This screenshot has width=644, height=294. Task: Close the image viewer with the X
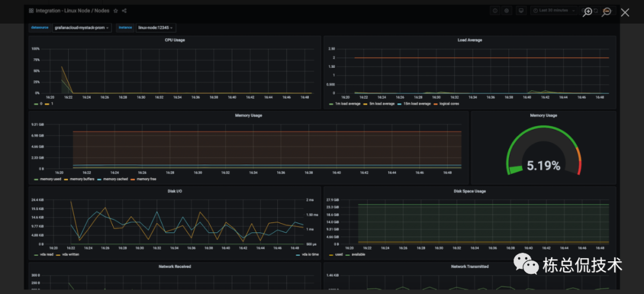tap(625, 12)
